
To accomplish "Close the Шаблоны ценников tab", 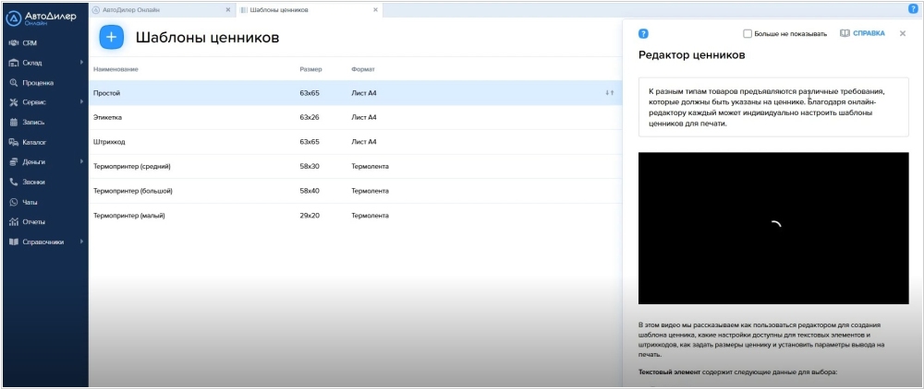I will coord(375,9).
